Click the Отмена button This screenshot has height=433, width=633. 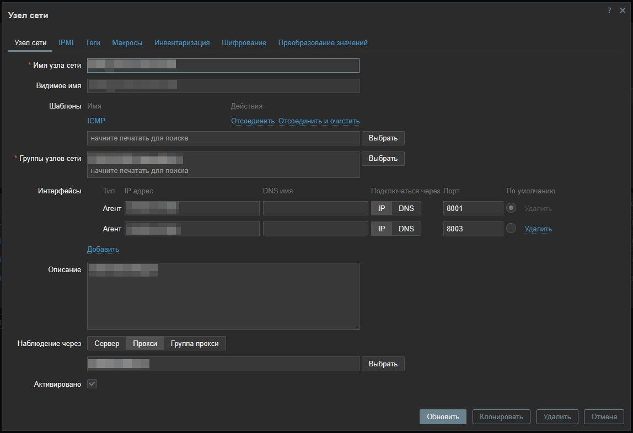click(604, 416)
